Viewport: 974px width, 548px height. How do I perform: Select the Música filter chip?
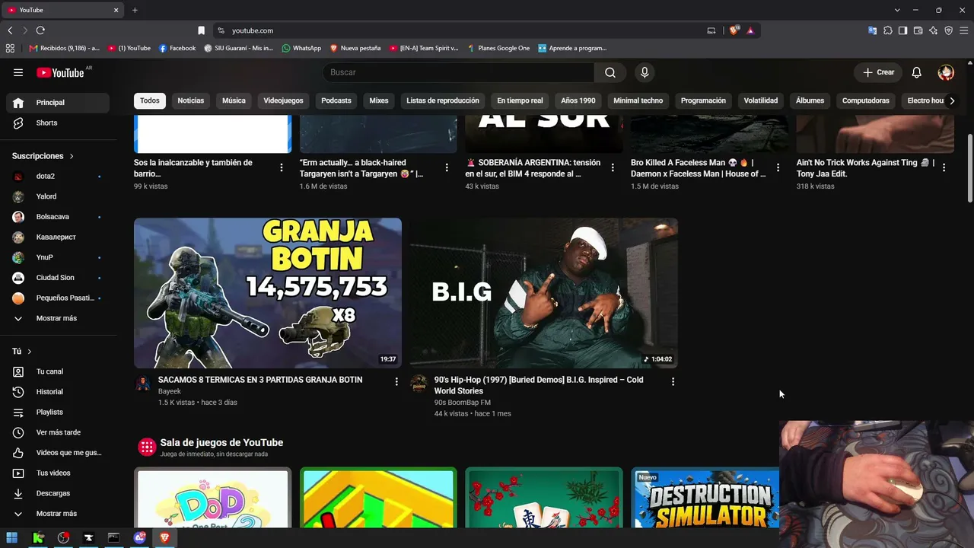pos(234,100)
